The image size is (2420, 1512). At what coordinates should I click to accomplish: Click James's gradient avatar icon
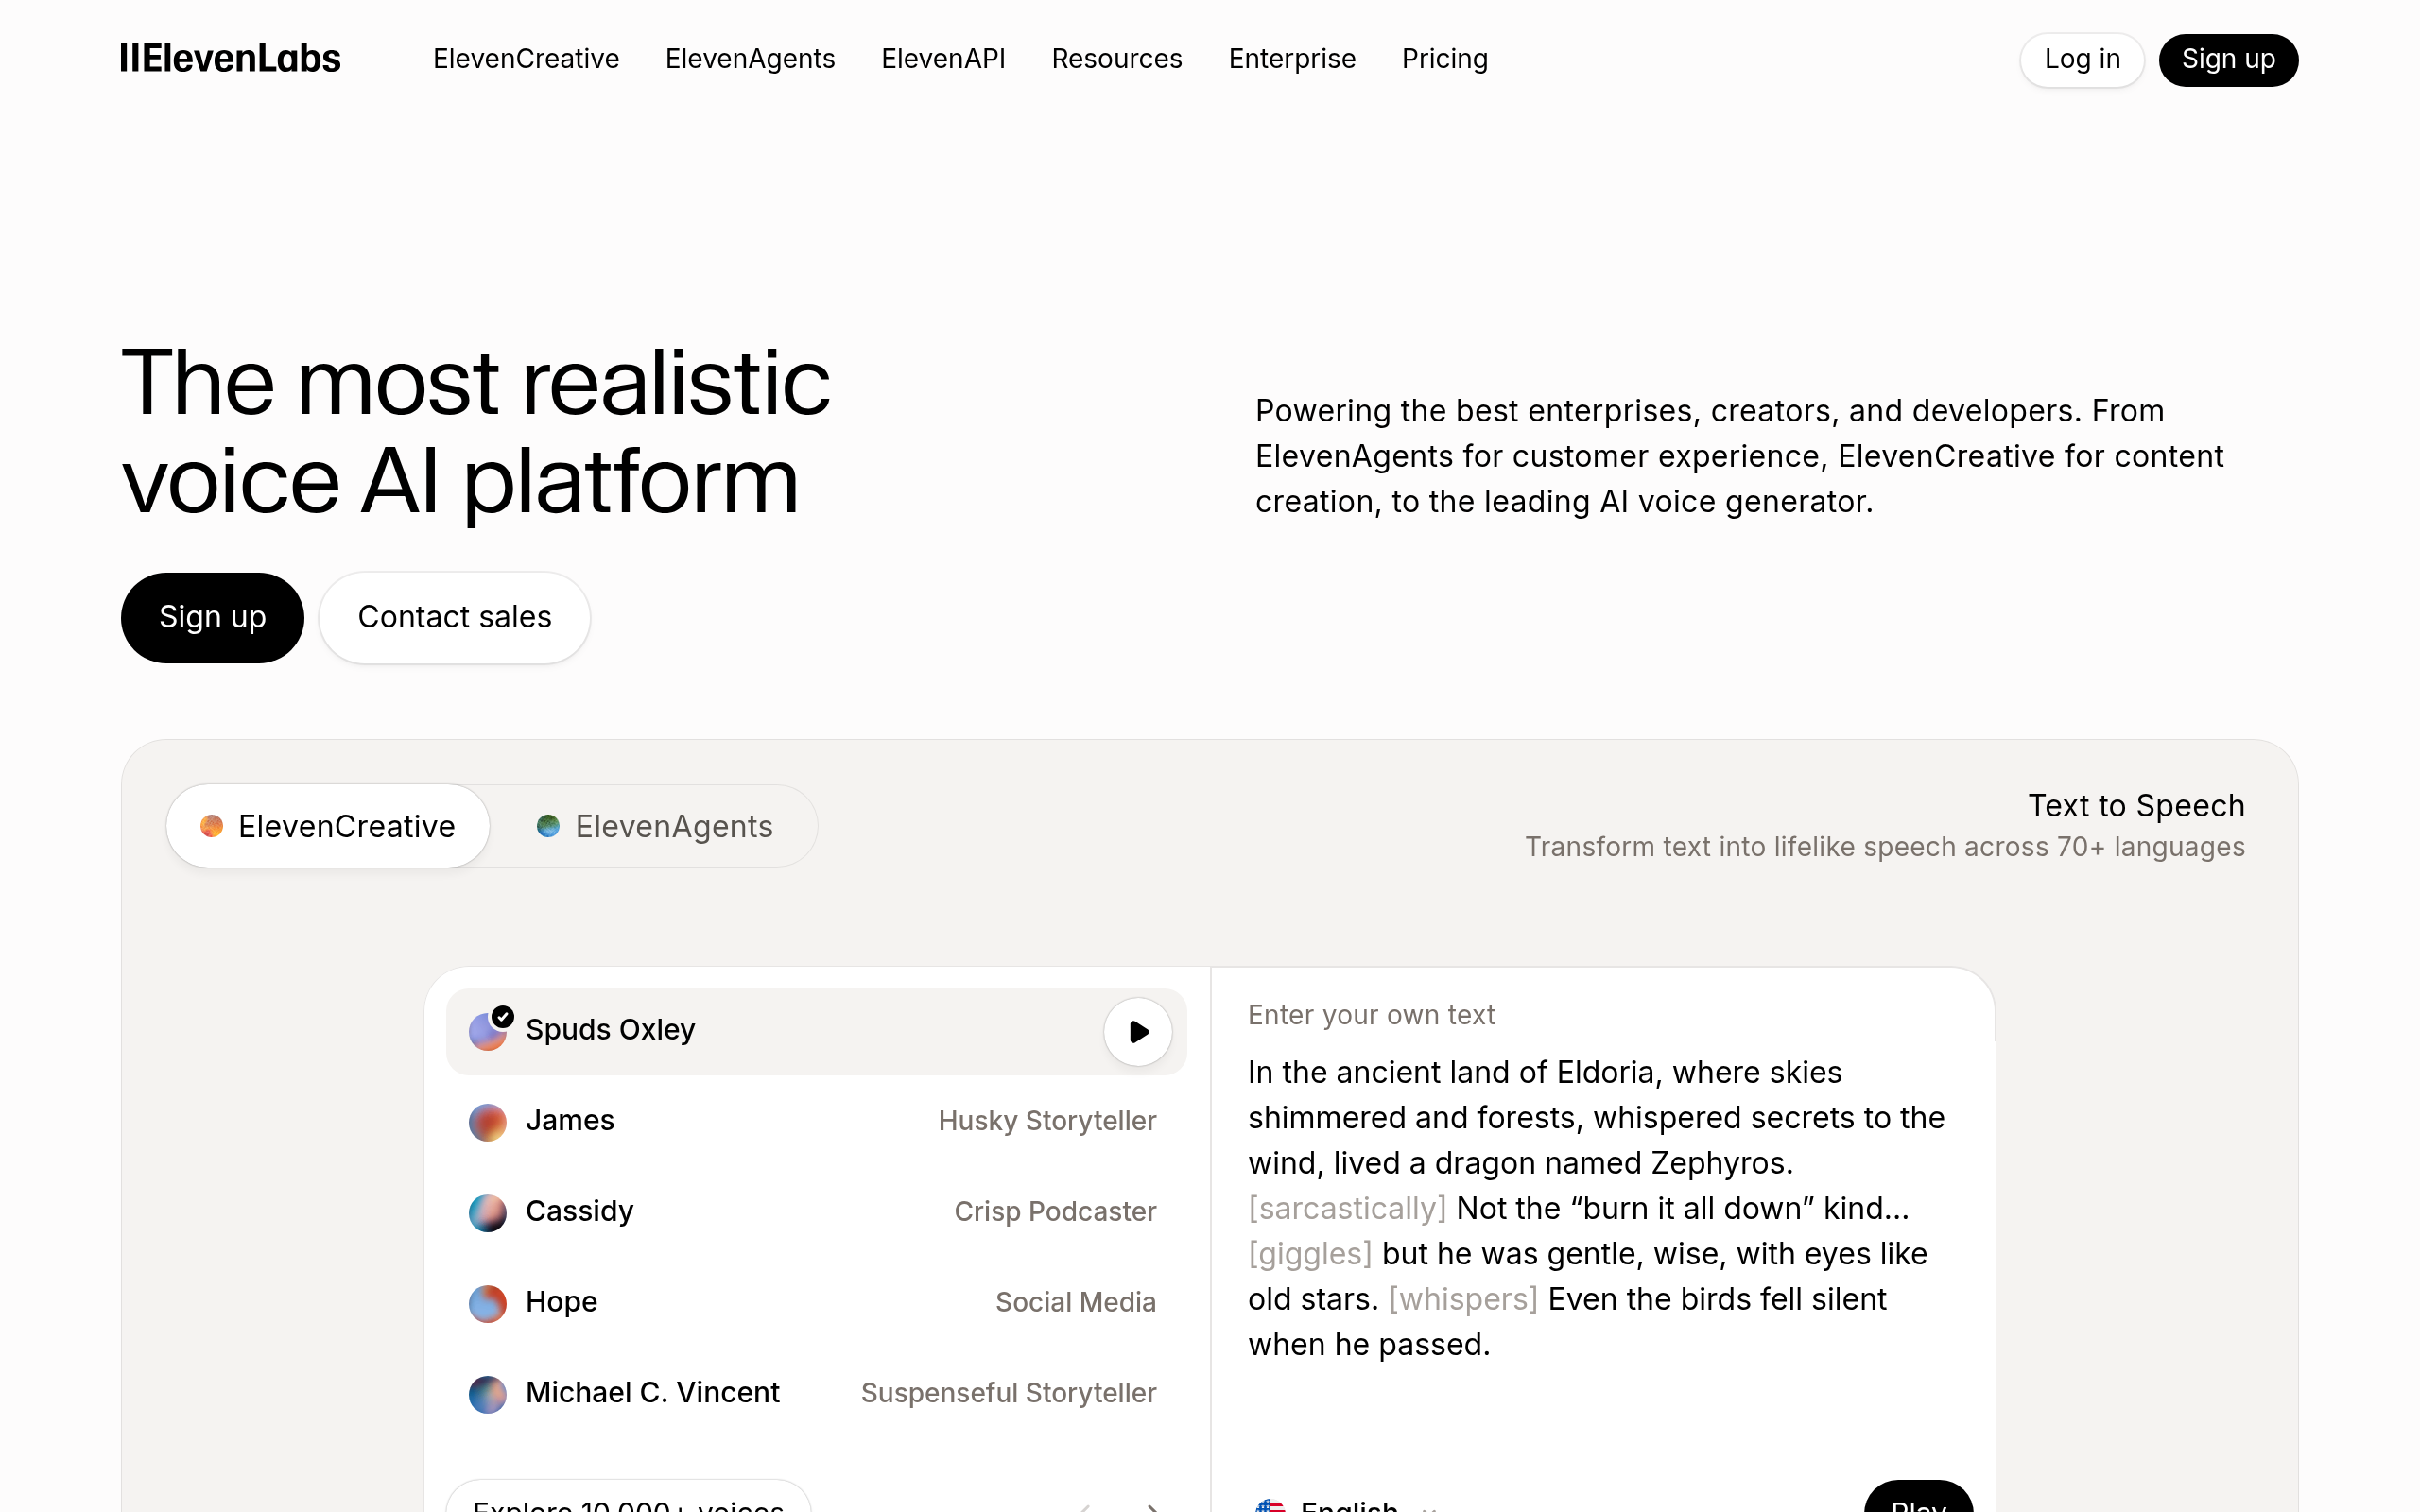tap(487, 1122)
